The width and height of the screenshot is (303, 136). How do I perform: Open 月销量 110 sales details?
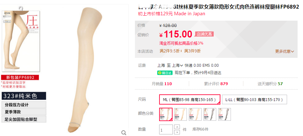tap(162, 84)
